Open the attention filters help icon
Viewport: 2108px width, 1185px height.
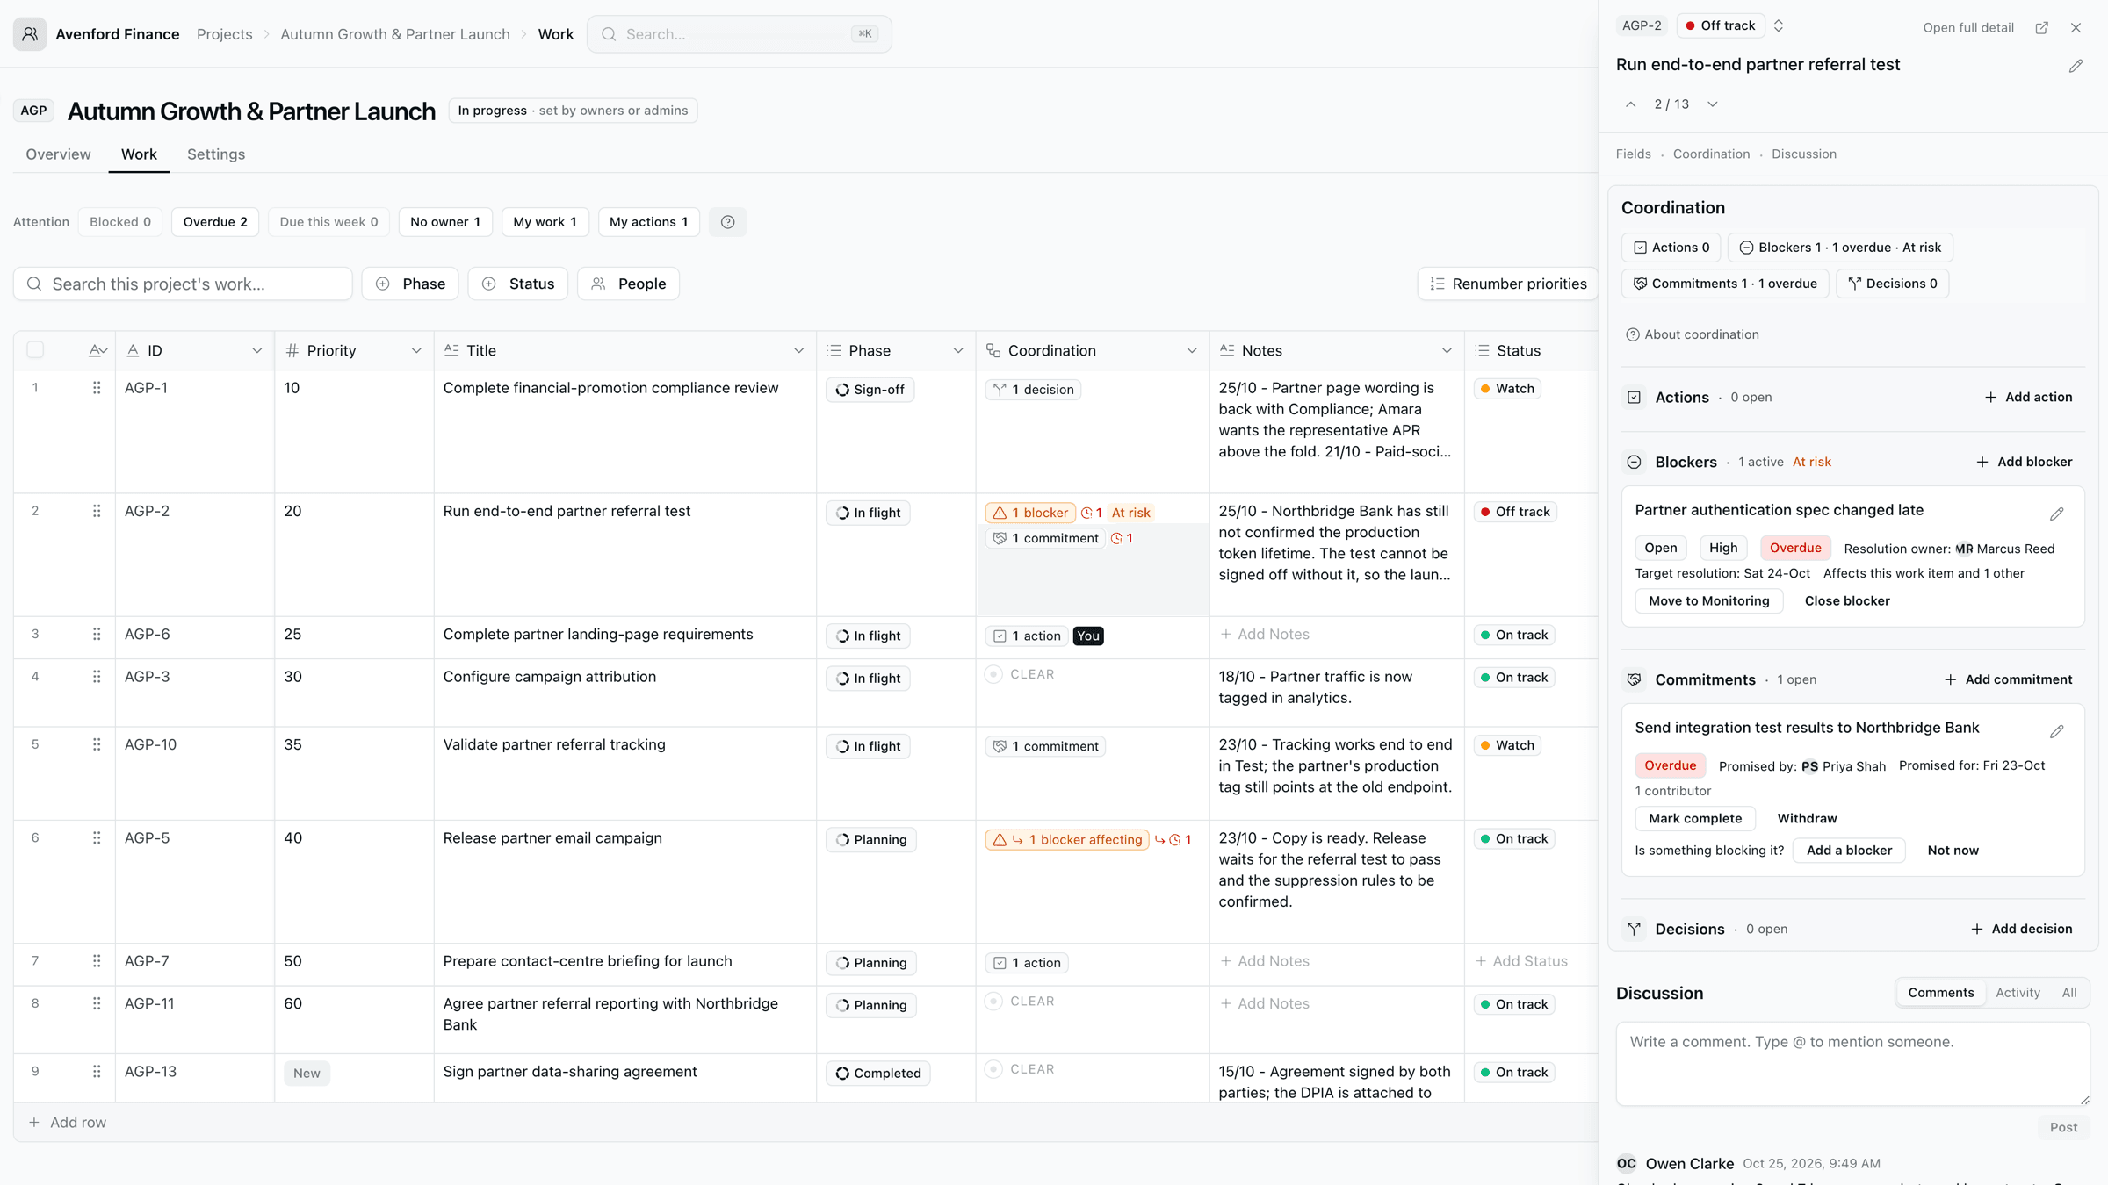[727, 222]
